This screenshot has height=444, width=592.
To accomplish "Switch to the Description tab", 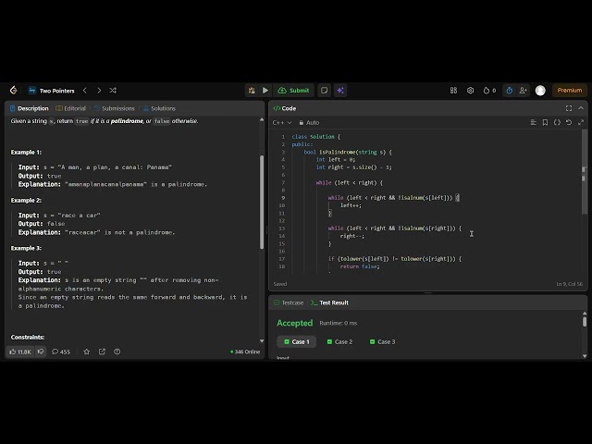I will [30, 108].
